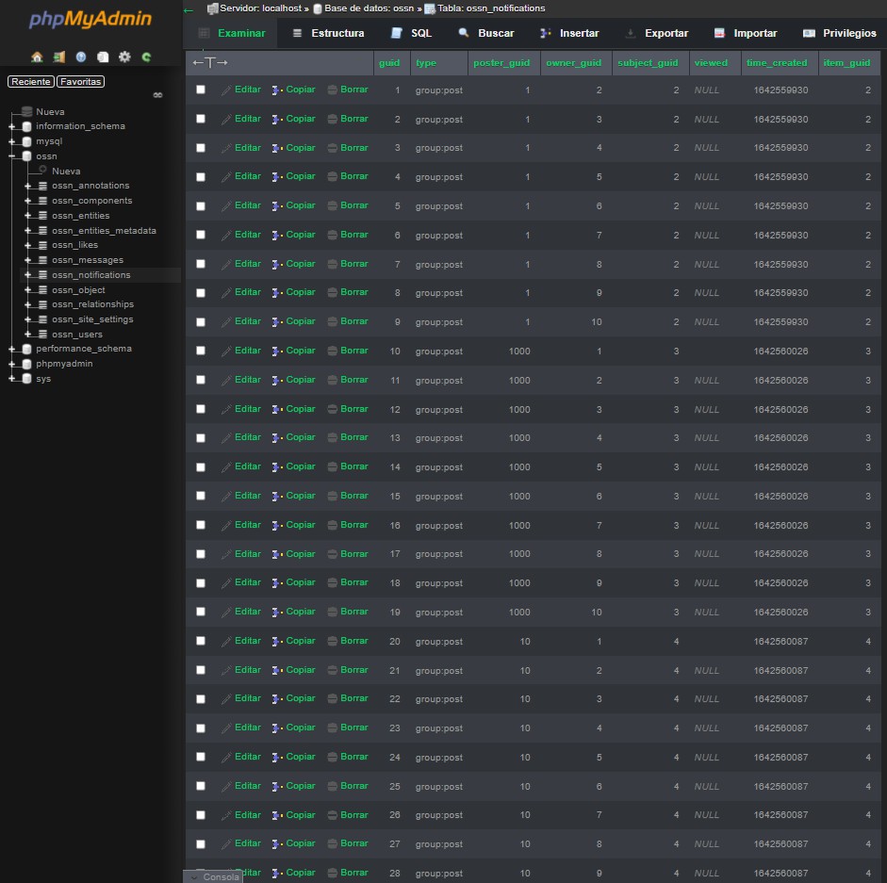Reload navigation panel with green refresh icon
The height and width of the screenshot is (883, 887).
pyautogui.click(x=146, y=57)
